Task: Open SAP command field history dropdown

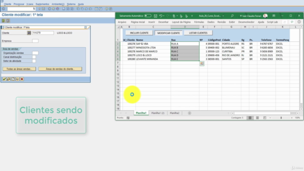Action: point(34,9)
